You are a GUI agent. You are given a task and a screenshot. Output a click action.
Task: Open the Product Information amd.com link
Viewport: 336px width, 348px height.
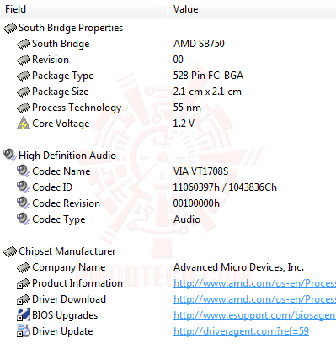[x=254, y=283]
